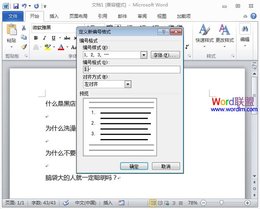Click the zoom slider handle in status bar
The image size is (260, 209).
(221, 202)
